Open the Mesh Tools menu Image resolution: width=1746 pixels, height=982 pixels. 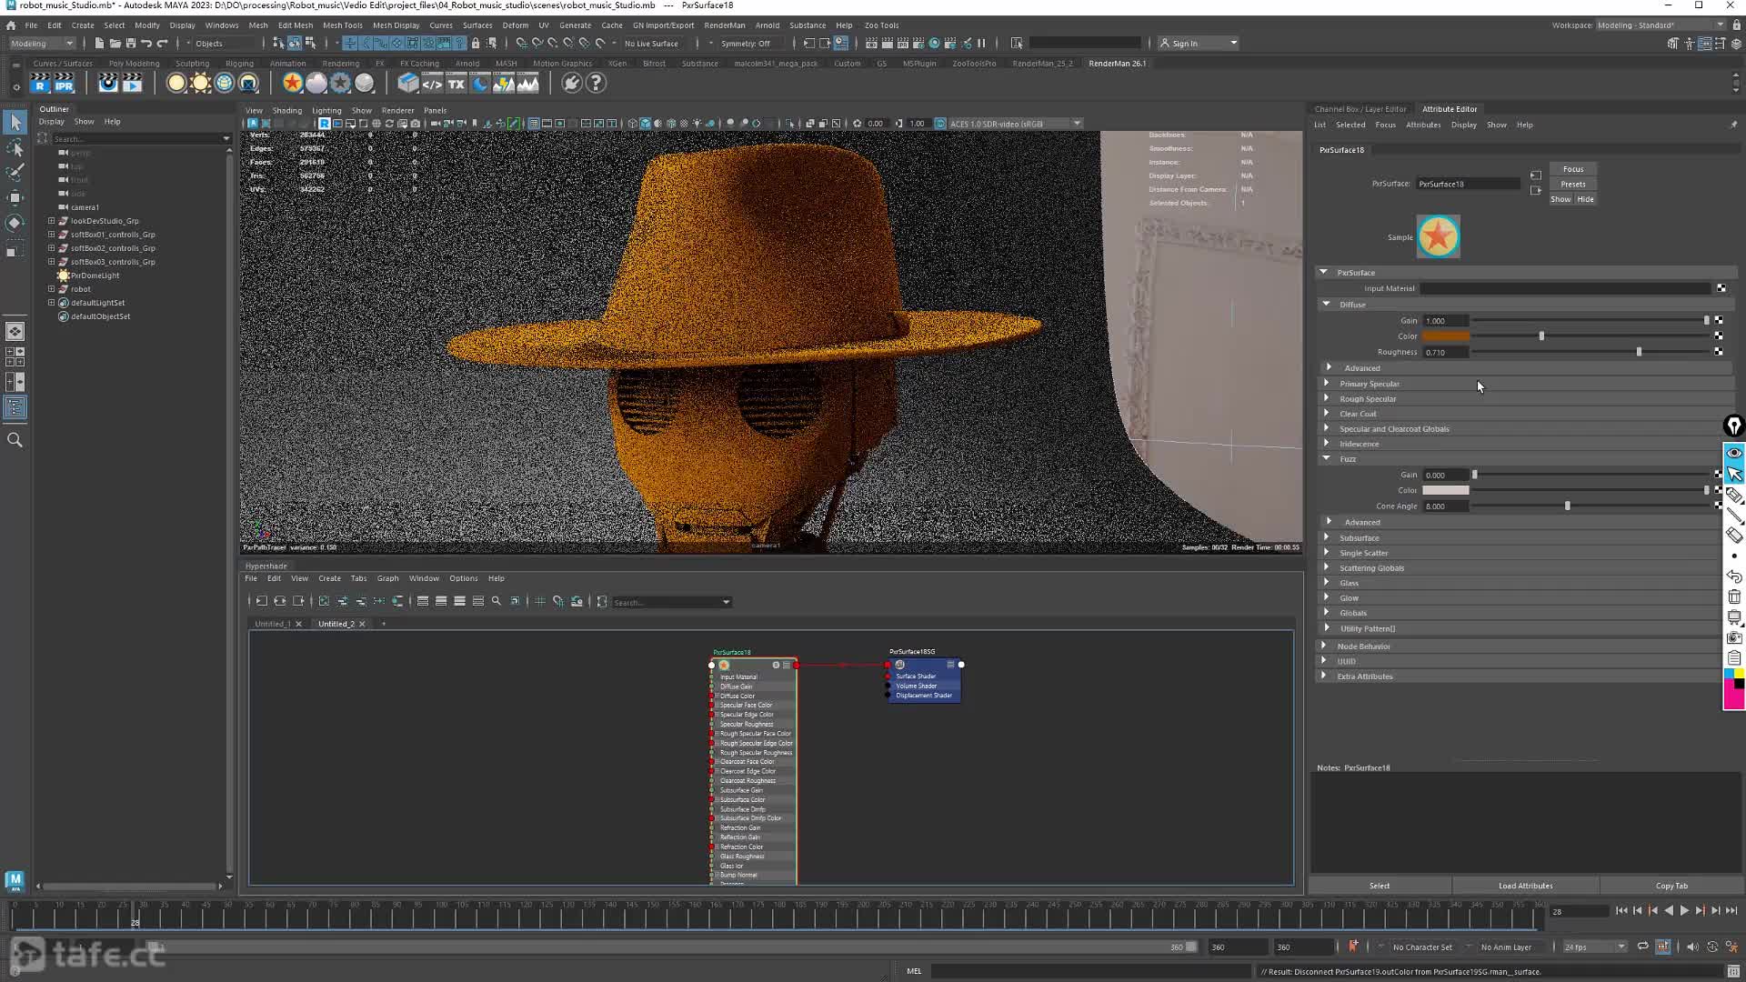point(342,25)
